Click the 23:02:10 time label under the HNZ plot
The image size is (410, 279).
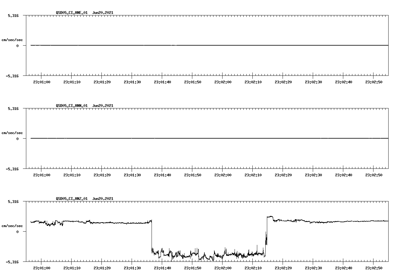(x=253, y=268)
